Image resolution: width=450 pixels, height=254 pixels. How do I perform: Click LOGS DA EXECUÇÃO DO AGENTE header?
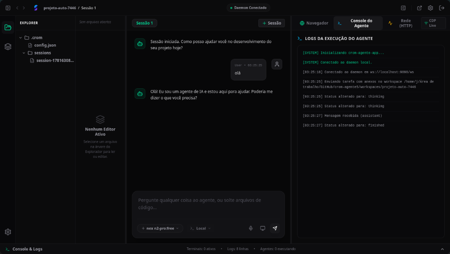(339, 39)
